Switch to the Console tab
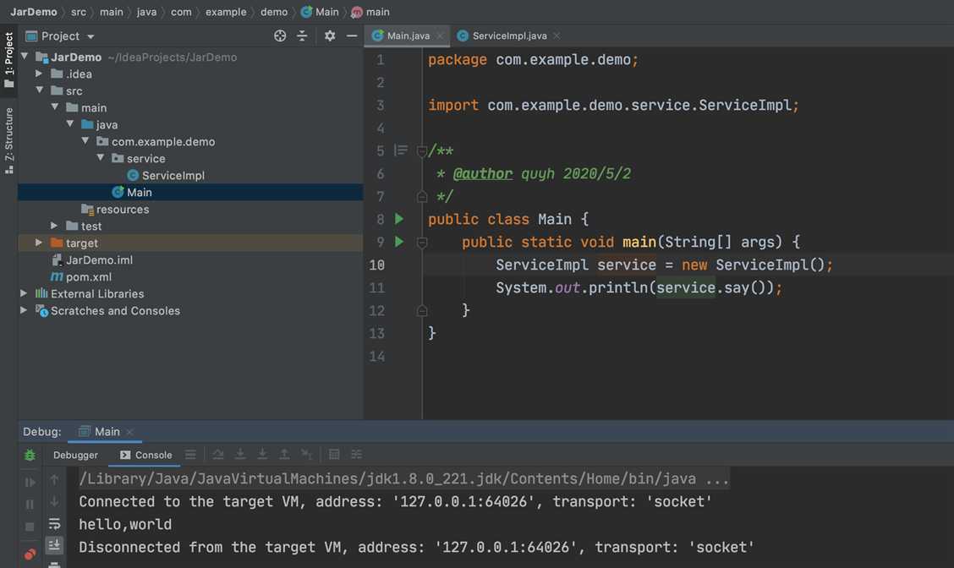954x568 pixels. click(146, 455)
